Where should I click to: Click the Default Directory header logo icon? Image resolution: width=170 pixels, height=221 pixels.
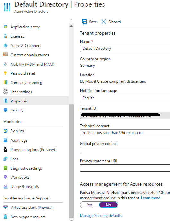point(7,7)
